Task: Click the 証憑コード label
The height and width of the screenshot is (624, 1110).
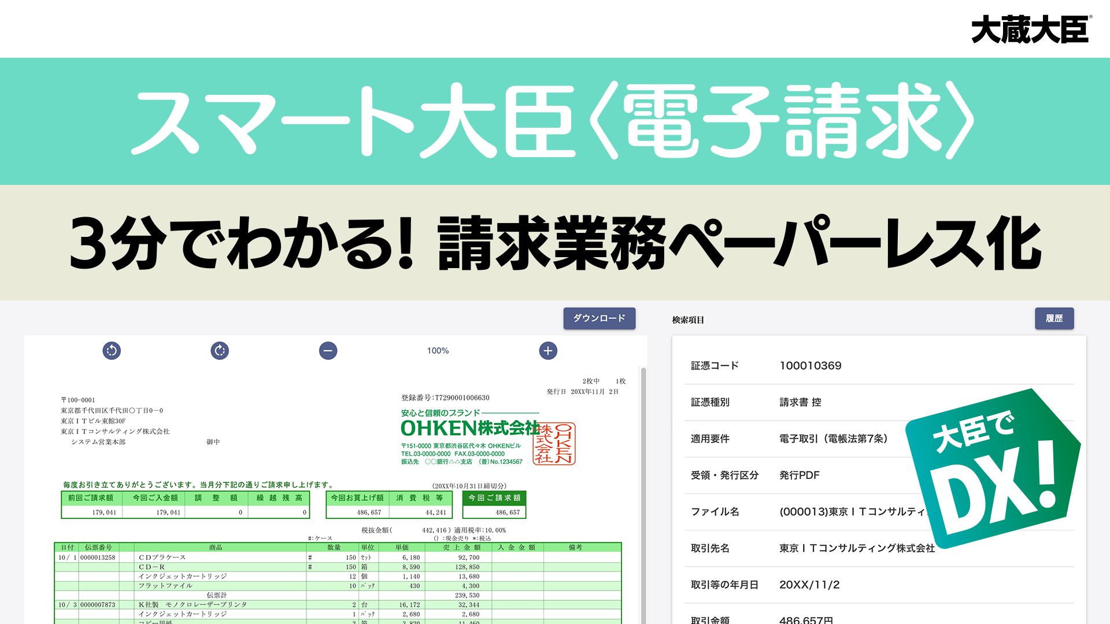Action: click(x=715, y=366)
